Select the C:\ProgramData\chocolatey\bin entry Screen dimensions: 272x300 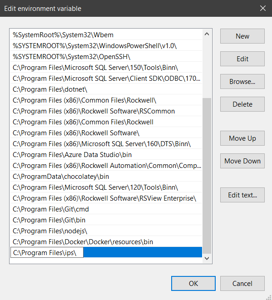pyautogui.click(x=106, y=177)
